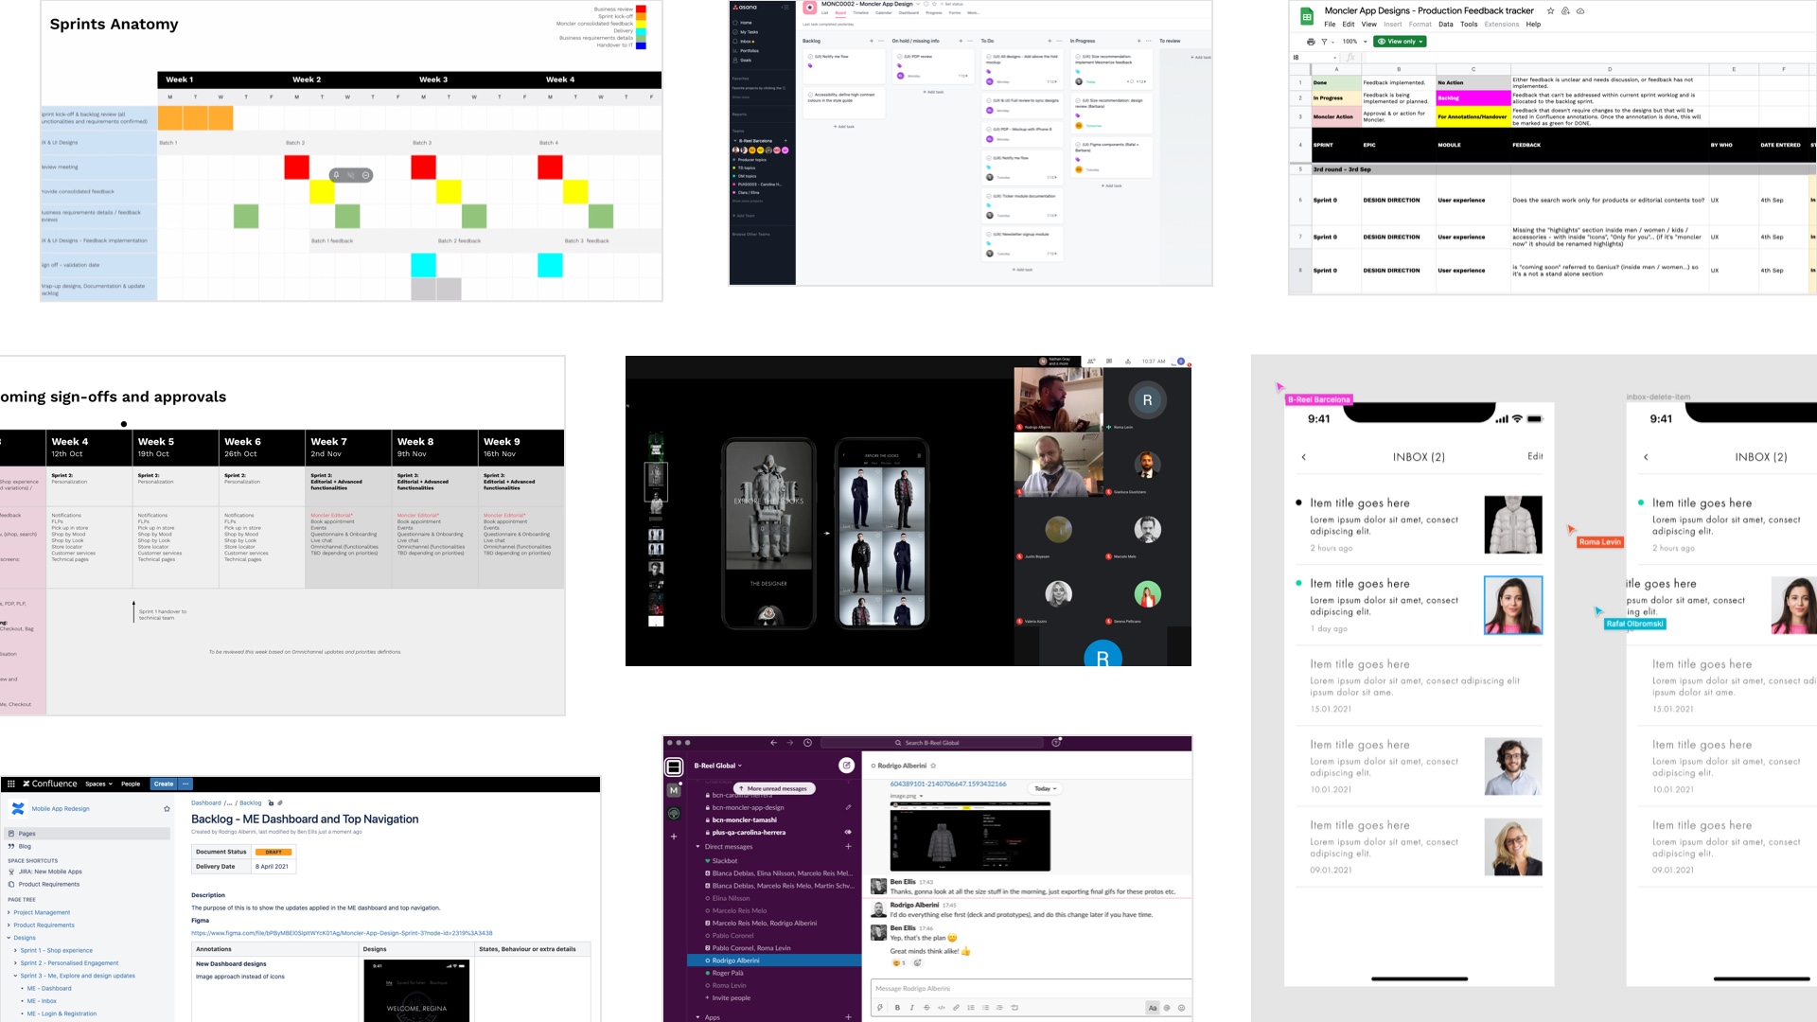Click the add workspace plus icon in Slack
This screenshot has width=1817, height=1022.
674,837
